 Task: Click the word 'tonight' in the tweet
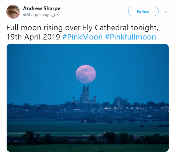[144, 28]
